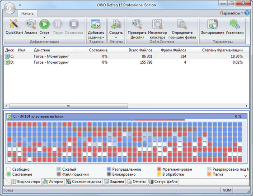Open Установки gear icon
The width and height of the screenshot is (253, 196).
[x=234, y=24]
